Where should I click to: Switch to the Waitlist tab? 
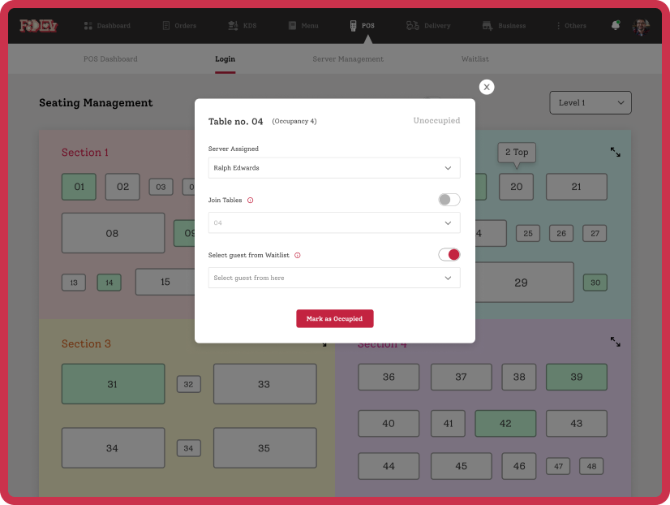coord(475,59)
